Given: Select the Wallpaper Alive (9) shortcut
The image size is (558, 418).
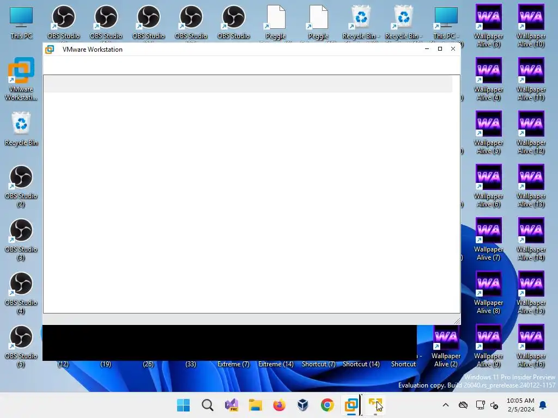Looking at the screenshot, I should click(x=489, y=346).
